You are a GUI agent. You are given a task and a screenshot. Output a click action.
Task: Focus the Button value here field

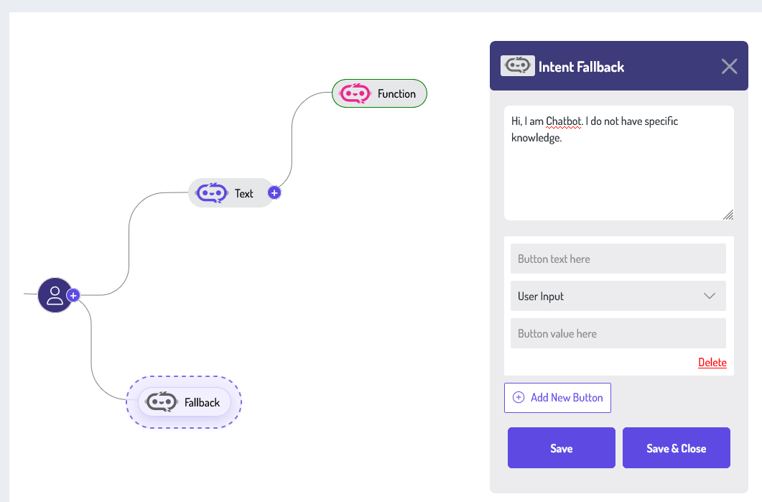tap(618, 333)
